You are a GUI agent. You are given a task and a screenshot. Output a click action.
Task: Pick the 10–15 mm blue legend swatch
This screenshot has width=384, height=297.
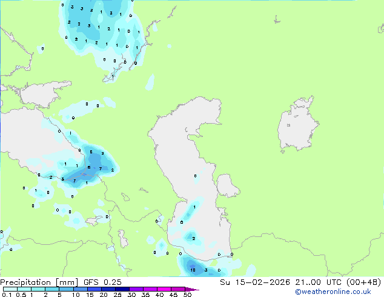(80, 289)
